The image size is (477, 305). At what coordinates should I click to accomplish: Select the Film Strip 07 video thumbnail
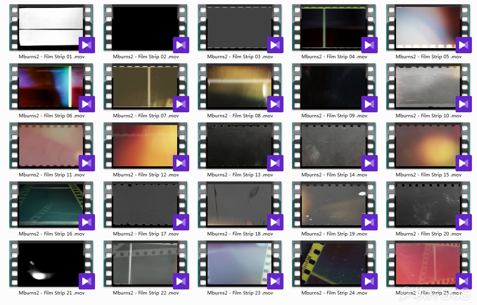click(x=146, y=87)
